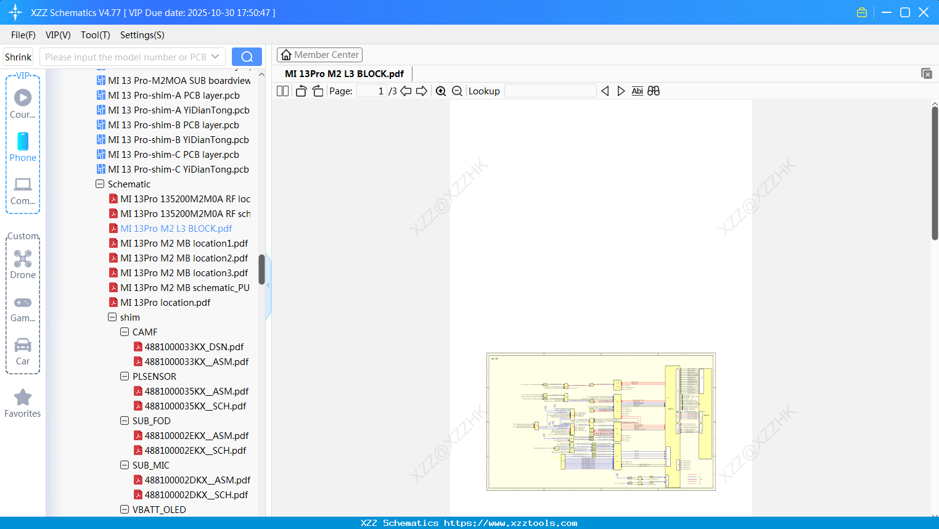939x529 pixels.
Task: Toggle the two-page view layout icon
Action: click(x=282, y=91)
